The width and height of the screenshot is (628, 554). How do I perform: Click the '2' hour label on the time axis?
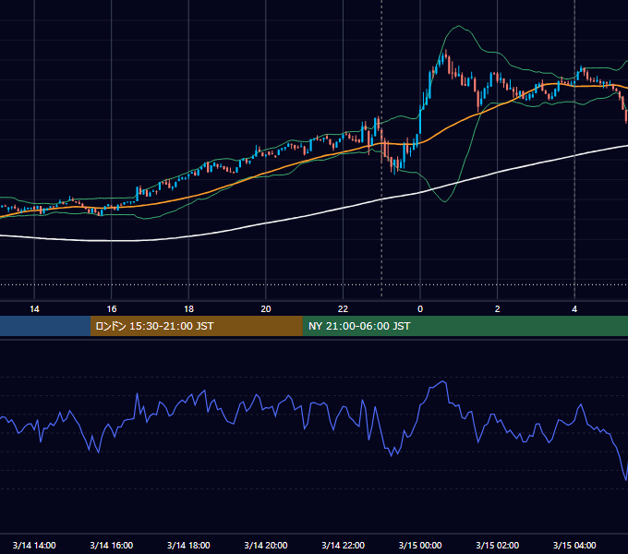[498, 309]
